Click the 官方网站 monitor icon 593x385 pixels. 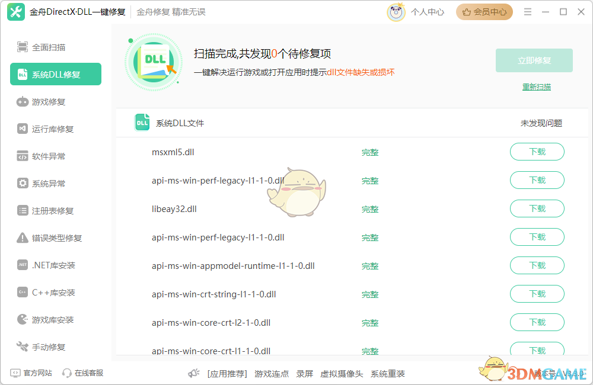tap(15, 373)
